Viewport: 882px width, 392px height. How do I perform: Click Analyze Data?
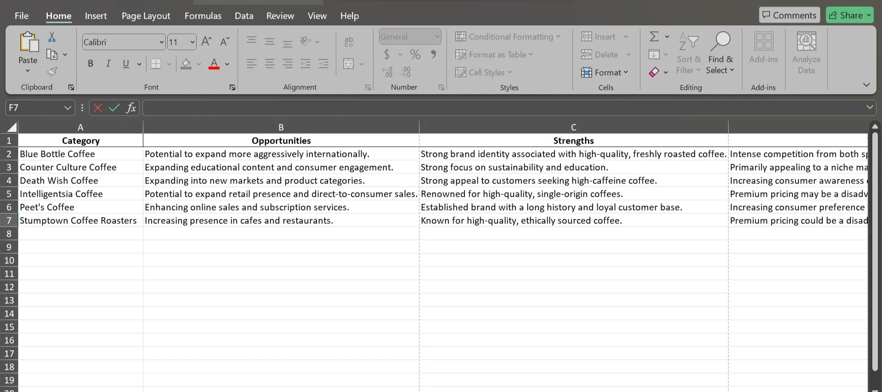[806, 53]
